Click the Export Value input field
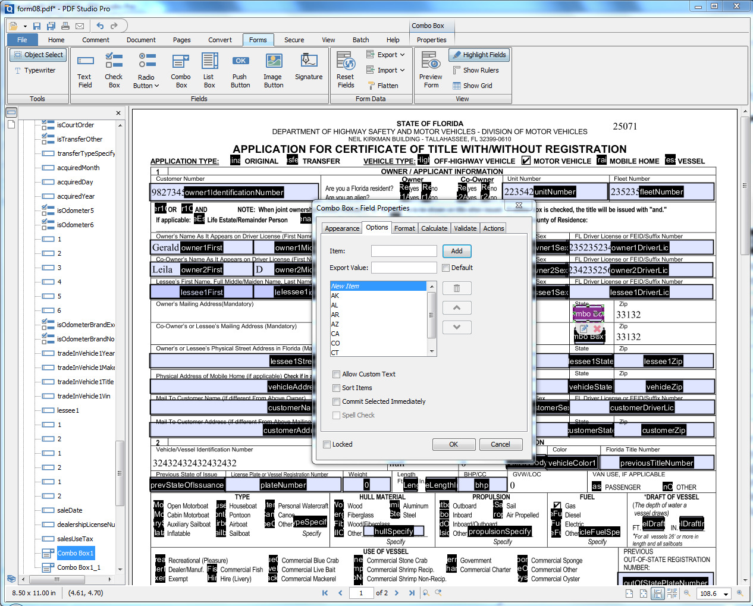The image size is (753, 606). [404, 268]
